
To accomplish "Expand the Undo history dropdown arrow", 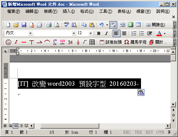I will coord(107,25).
